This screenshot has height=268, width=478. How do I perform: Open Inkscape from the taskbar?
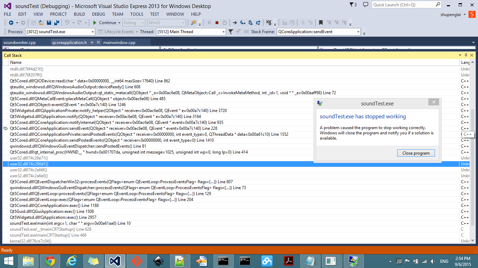coord(159,261)
